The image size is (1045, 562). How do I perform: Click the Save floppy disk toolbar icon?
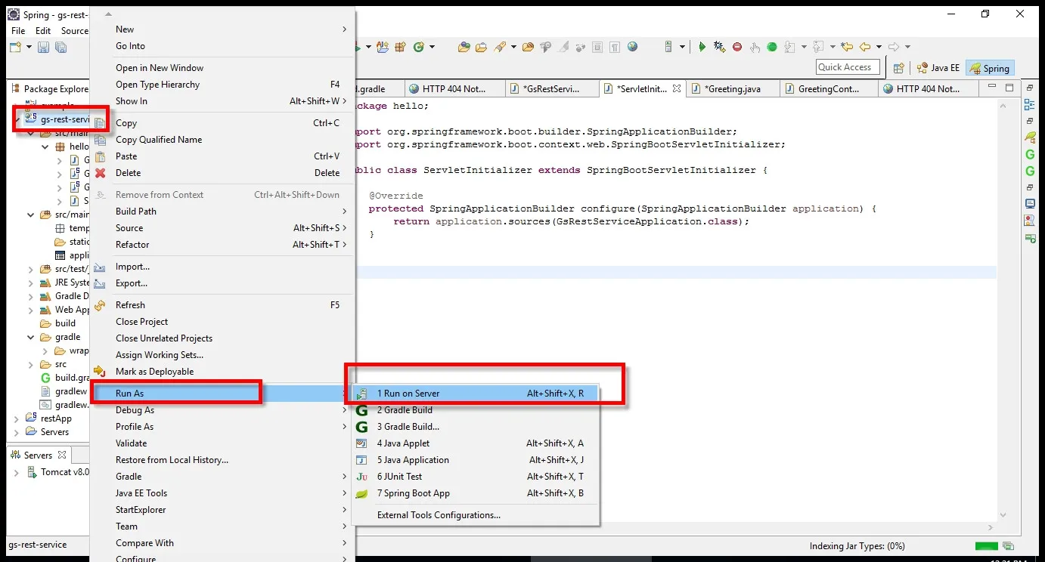pos(43,48)
